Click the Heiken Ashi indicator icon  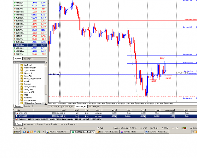click(22, 76)
